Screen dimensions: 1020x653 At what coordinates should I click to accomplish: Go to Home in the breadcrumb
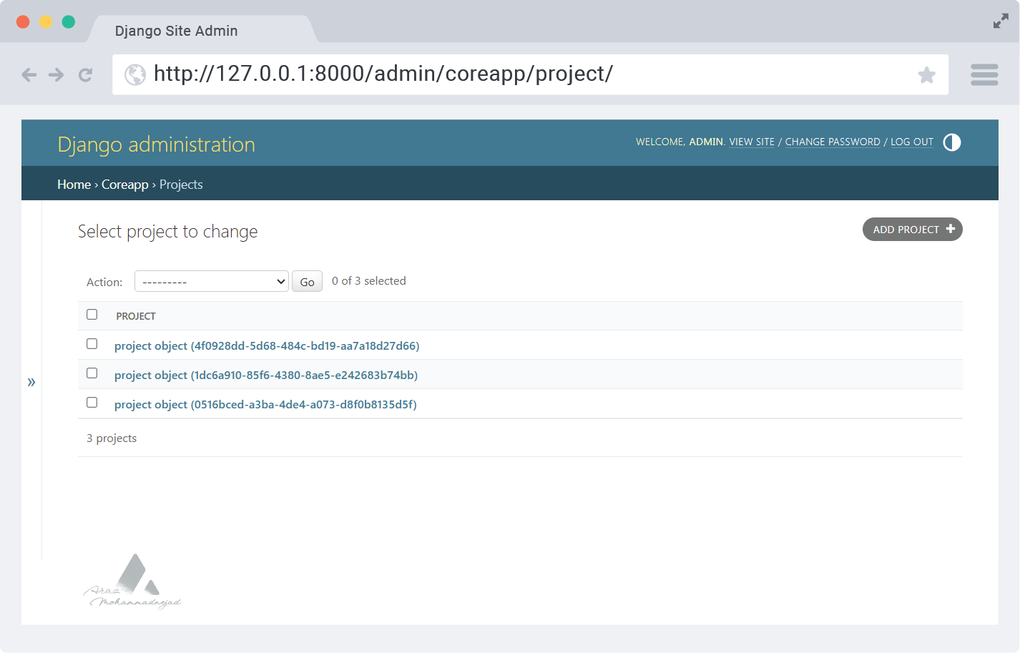pos(74,185)
